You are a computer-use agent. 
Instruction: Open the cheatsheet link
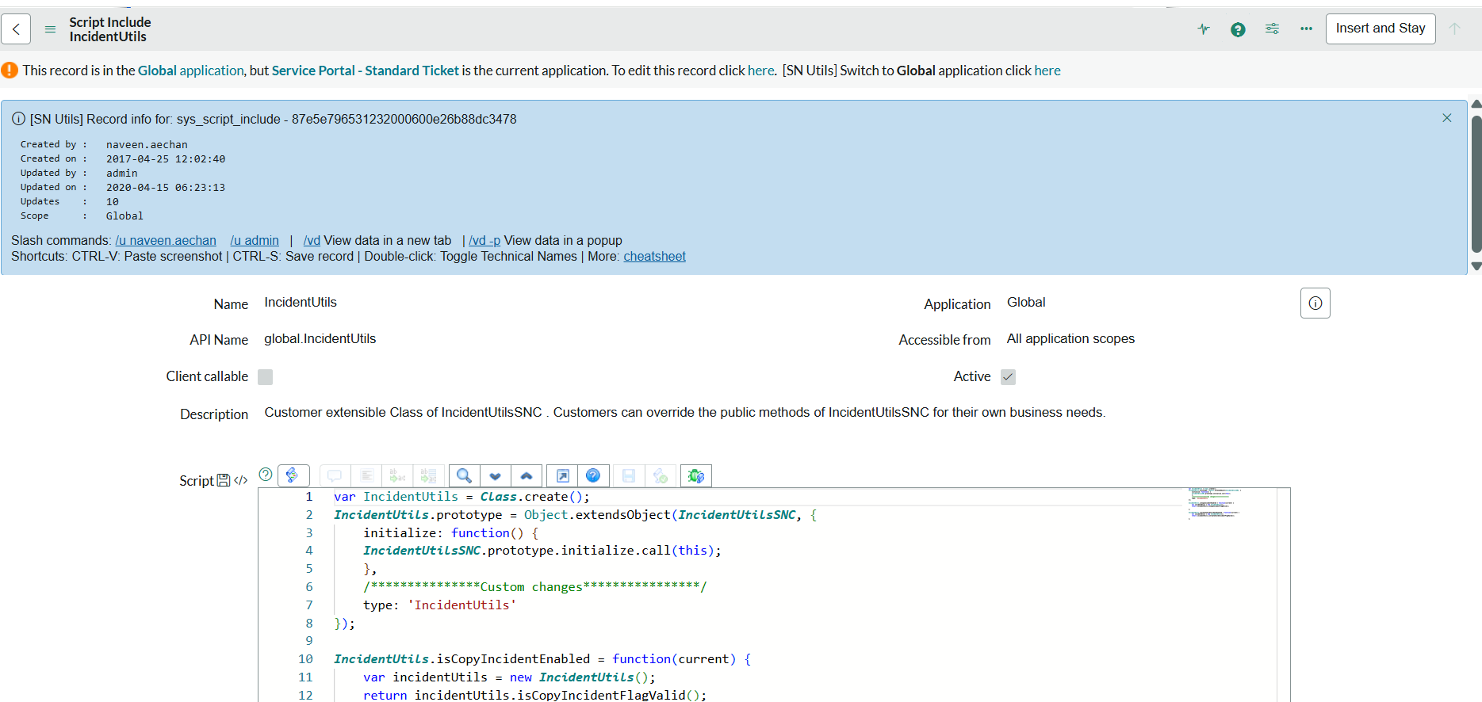655,257
